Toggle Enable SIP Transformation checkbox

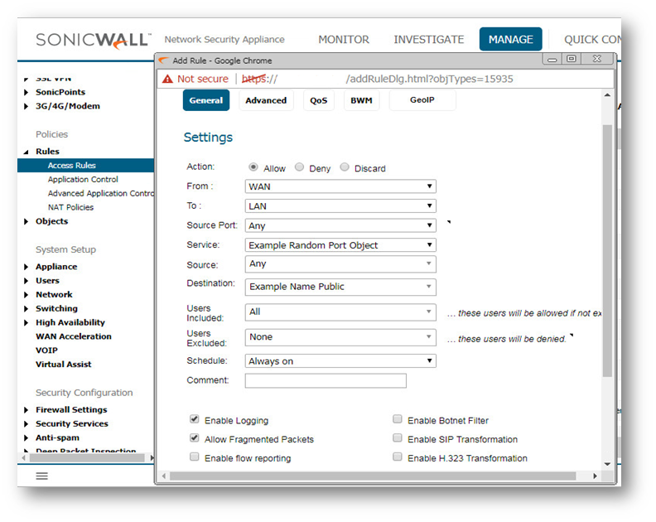pos(398,438)
